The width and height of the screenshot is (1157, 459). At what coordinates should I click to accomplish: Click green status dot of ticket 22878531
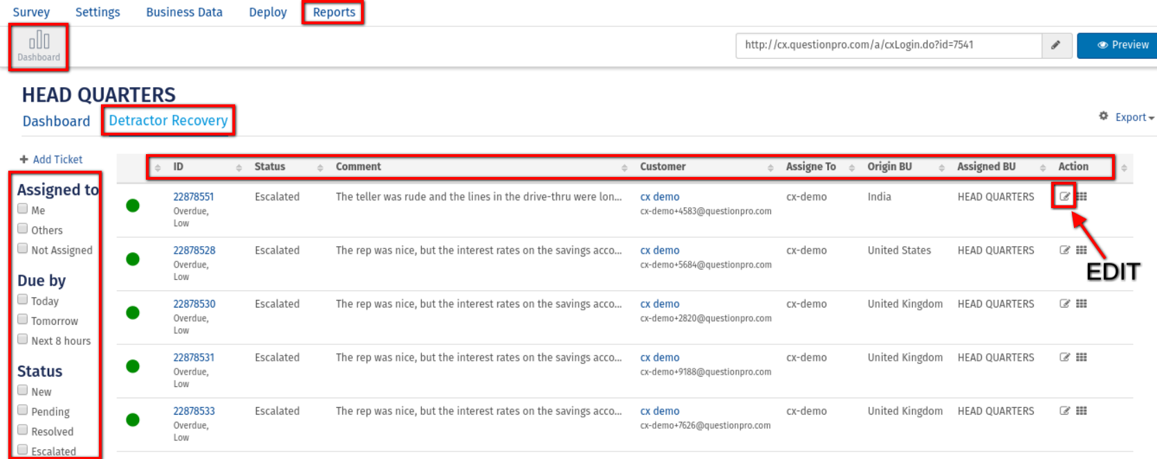click(x=133, y=366)
